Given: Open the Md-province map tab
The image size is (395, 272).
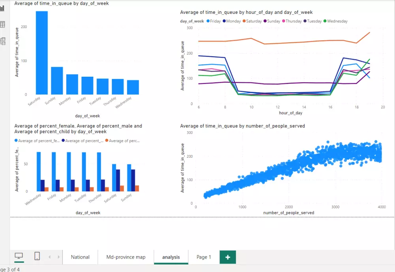Looking at the screenshot, I should point(126,257).
